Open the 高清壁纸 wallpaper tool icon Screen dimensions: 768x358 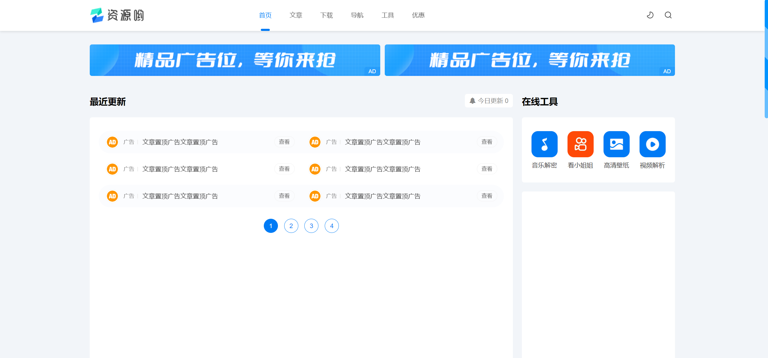tap(616, 144)
